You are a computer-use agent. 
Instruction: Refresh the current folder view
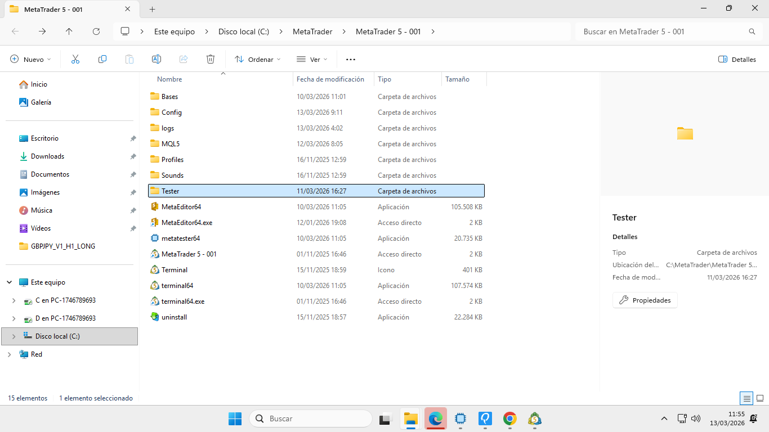96,31
